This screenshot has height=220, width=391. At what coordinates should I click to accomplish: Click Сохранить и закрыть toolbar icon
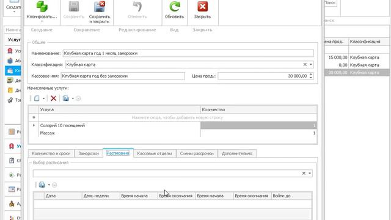[100, 7]
